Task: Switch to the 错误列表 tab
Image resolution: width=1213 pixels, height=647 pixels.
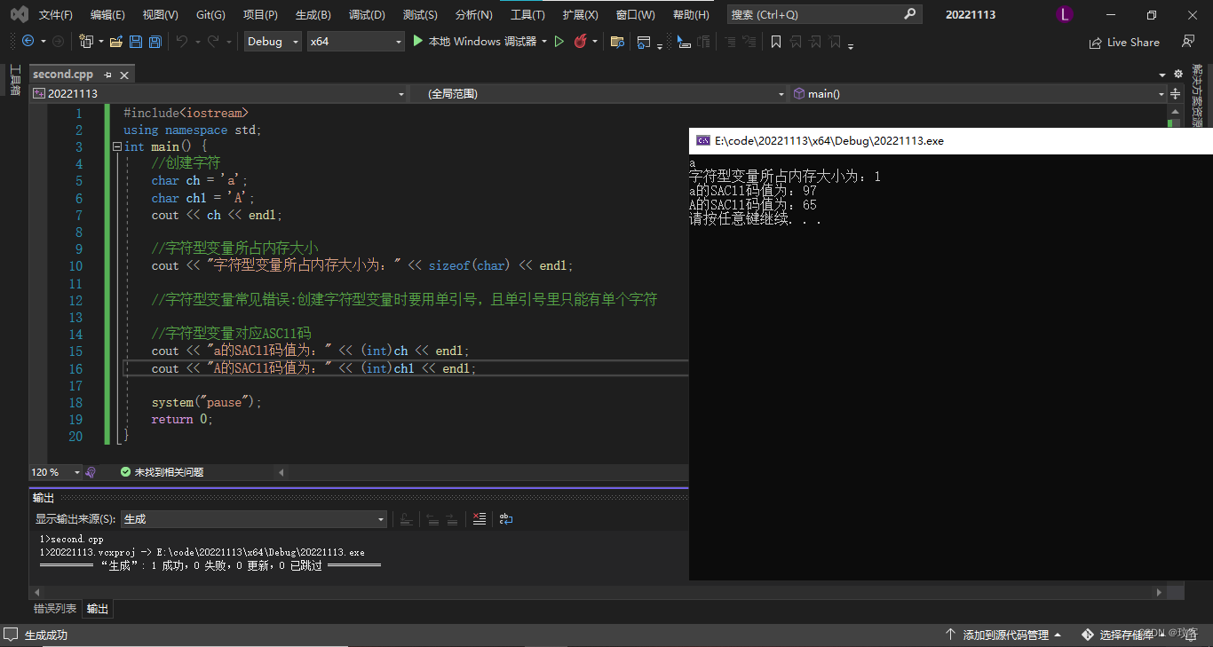Action: pyautogui.click(x=55, y=609)
